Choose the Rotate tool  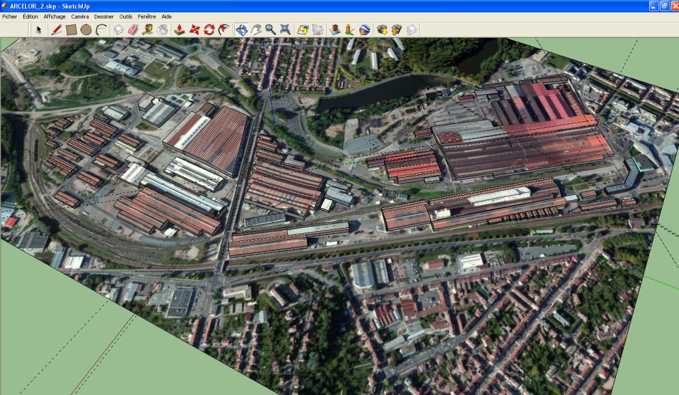click(209, 29)
